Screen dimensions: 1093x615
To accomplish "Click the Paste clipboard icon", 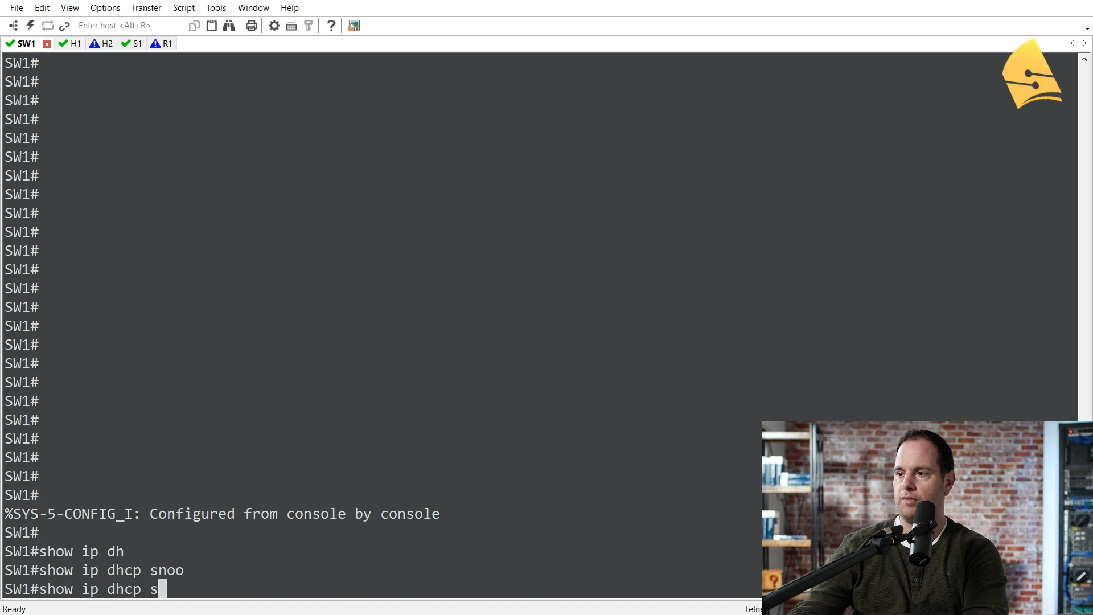I will click(212, 26).
